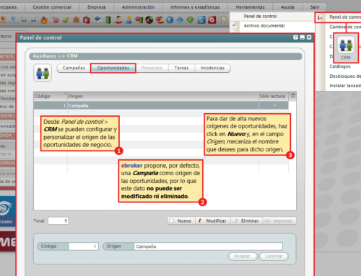Click the green down-arrow euro icon
This screenshot has height=276, width=361.
(191, 19)
